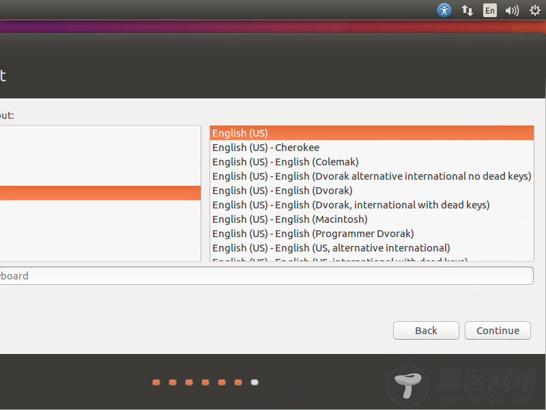The image size is (546, 410).
Task: Select English (US) - Cherokee variant
Action: [372, 148]
